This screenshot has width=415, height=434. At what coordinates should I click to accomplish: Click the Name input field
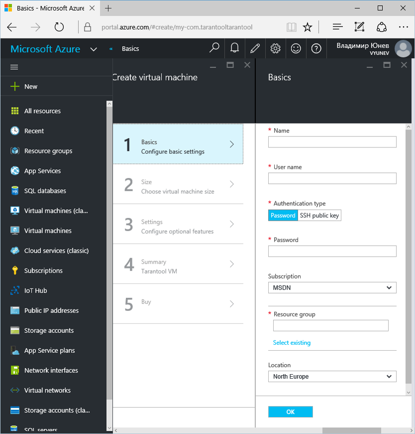tap(332, 142)
